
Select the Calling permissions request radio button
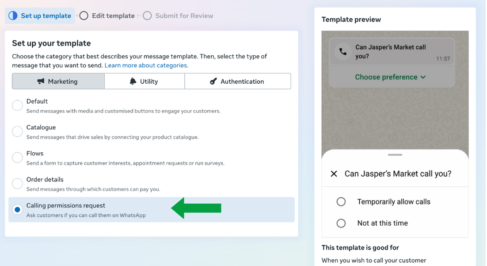click(x=17, y=210)
